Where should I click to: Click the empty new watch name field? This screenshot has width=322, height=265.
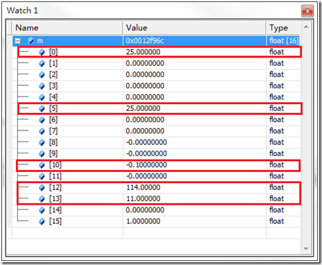67,232
